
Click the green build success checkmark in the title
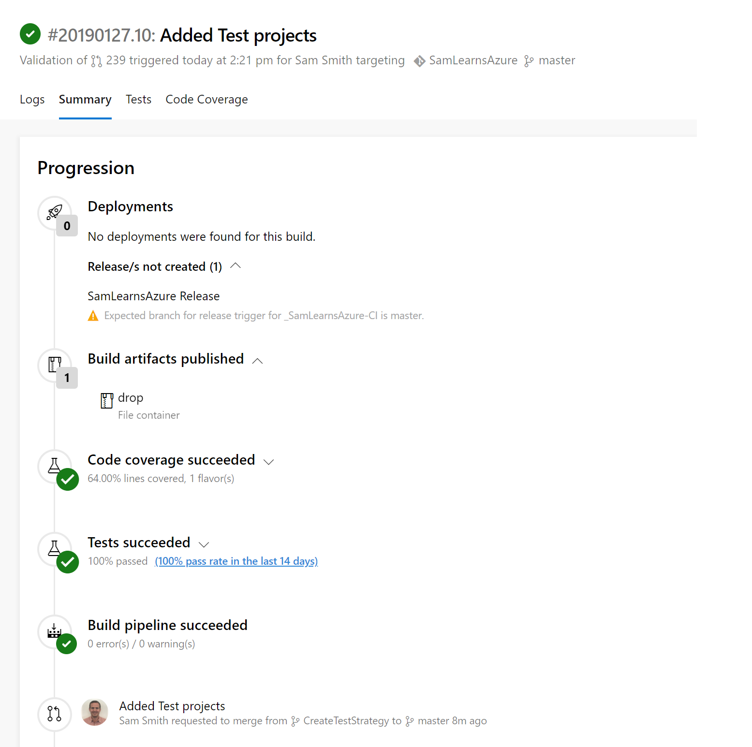pos(30,34)
